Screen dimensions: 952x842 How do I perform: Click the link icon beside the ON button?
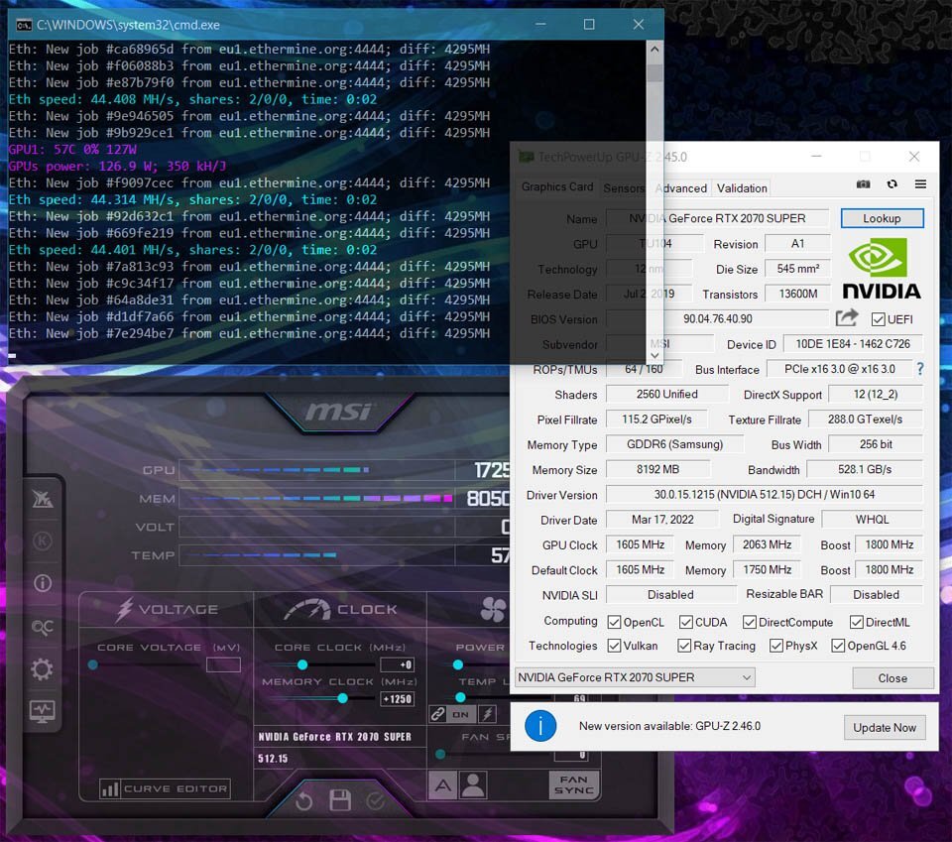click(437, 714)
